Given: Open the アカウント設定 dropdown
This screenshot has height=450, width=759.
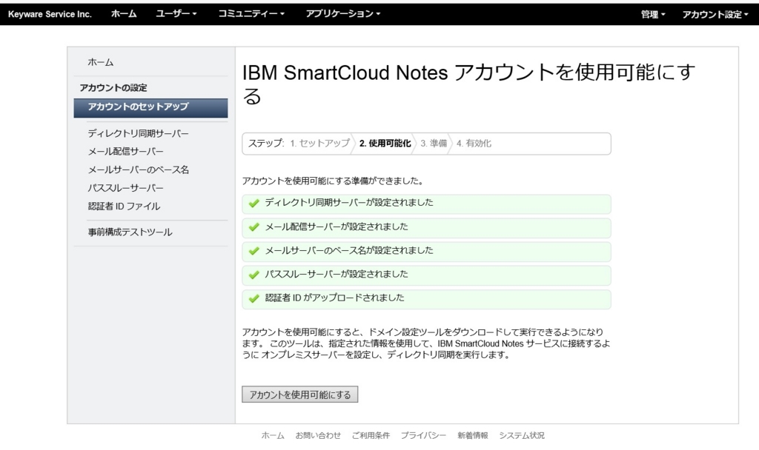Looking at the screenshot, I should click(715, 15).
